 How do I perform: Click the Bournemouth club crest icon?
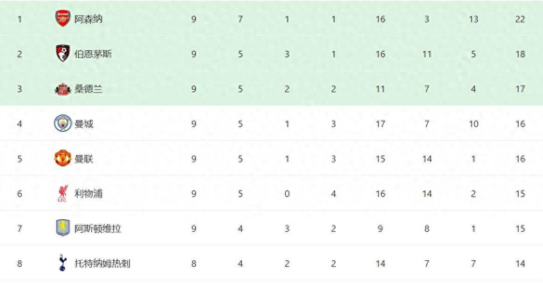coord(62,54)
